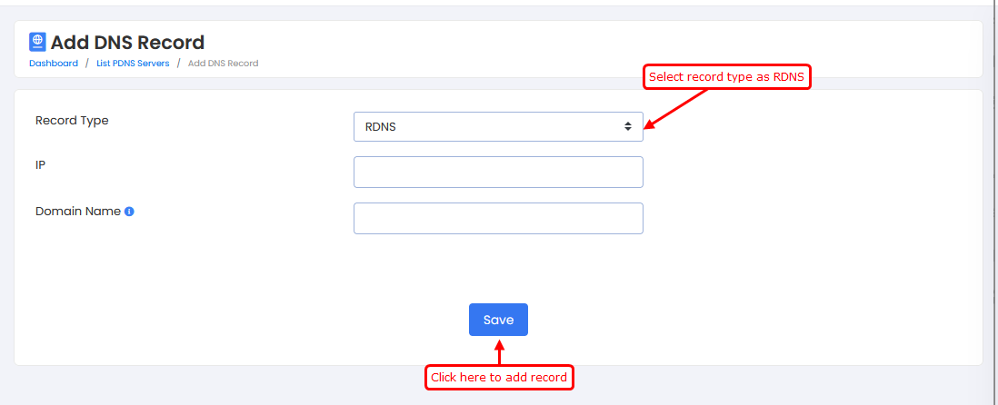Click the up-down arrows of the RDNS select
The image size is (998, 405).
pos(627,127)
